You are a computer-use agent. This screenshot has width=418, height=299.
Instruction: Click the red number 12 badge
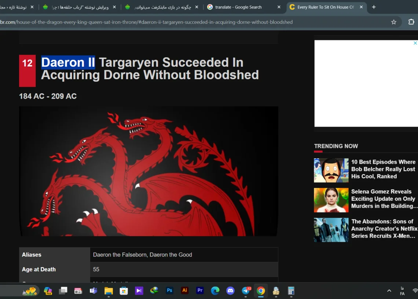coord(27,71)
